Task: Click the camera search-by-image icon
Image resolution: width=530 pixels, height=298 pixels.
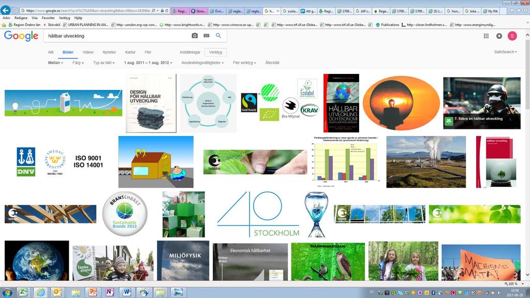Action: pos(195,36)
